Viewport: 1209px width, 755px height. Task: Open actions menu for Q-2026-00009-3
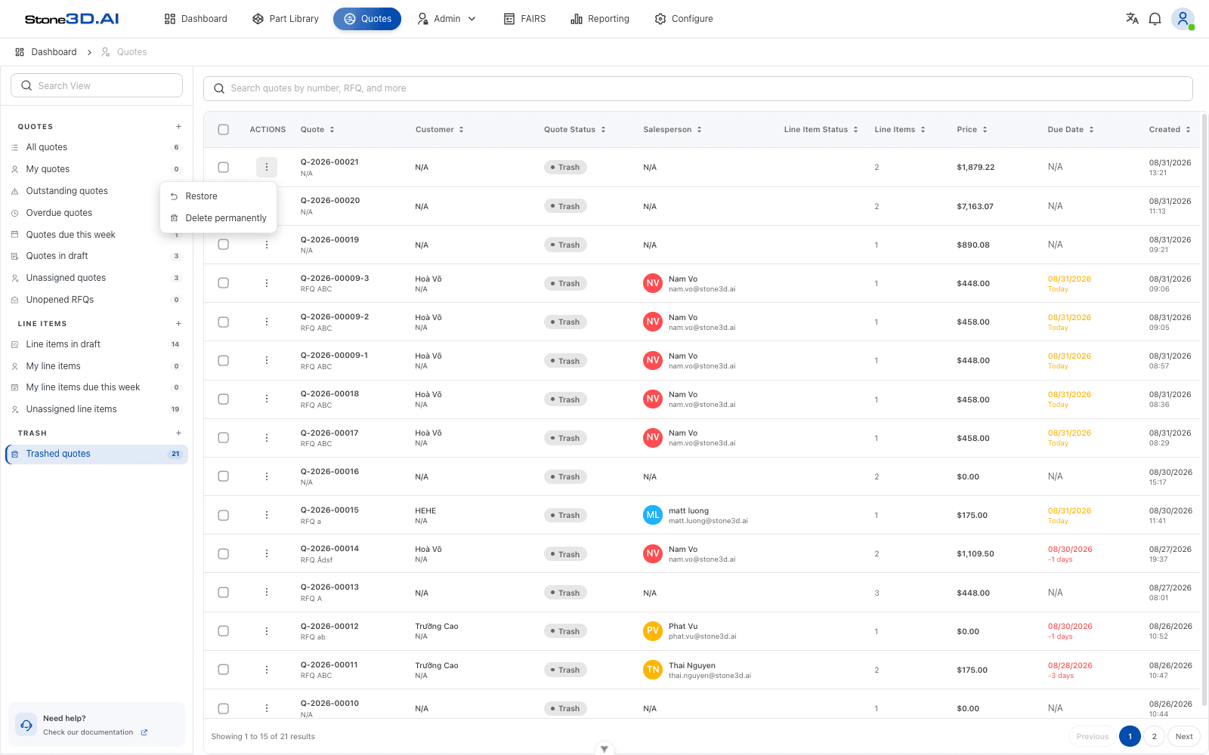tap(267, 283)
